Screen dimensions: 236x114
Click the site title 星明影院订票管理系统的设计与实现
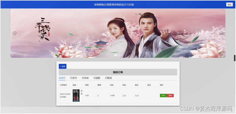(x=114, y=5)
